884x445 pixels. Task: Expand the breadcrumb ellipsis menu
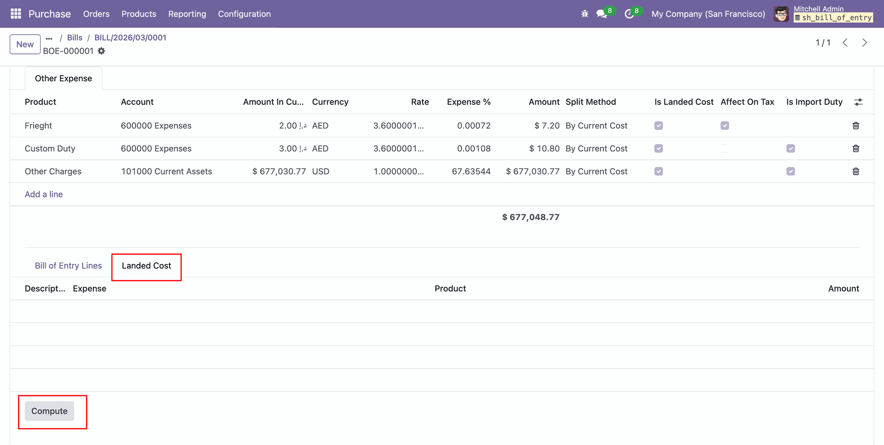tap(49, 38)
